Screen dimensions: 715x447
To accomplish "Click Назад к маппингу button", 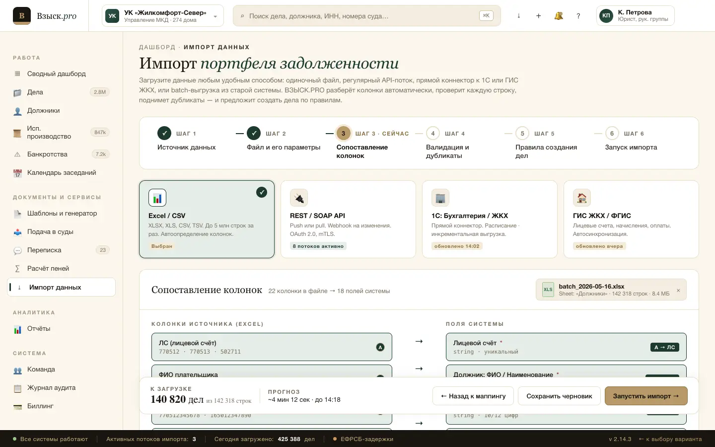I will pos(473,396).
